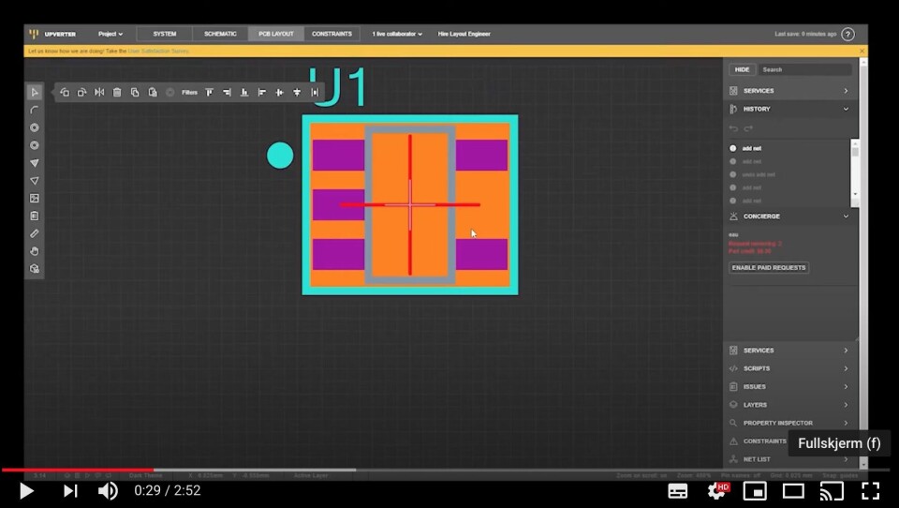
Task: Click the rotate counterclockwise icon
Action: [x=65, y=93]
